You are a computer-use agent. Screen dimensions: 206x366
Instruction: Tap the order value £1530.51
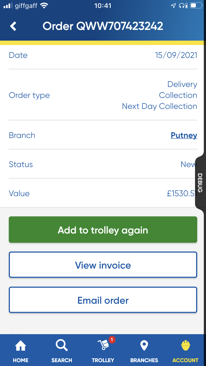tap(182, 193)
